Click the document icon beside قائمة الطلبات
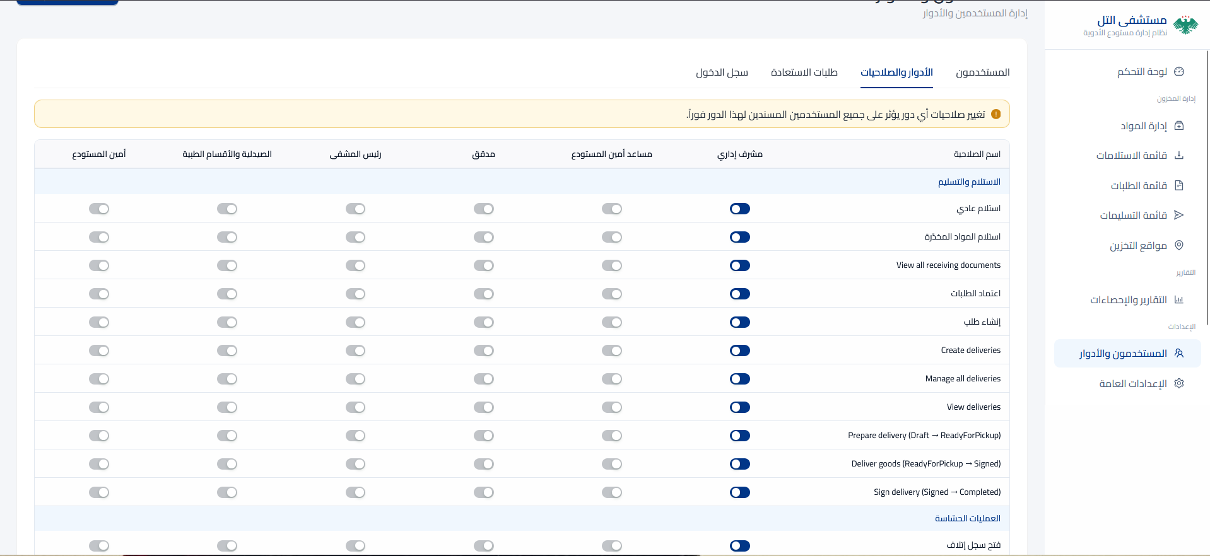The image size is (1210, 556). tap(1179, 185)
